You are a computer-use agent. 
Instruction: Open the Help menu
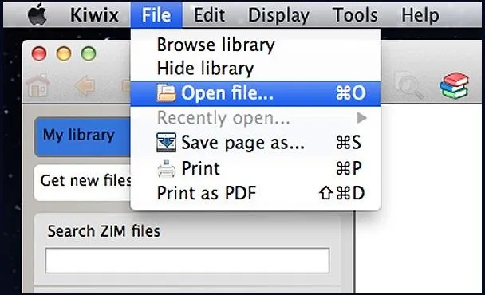[x=420, y=15]
